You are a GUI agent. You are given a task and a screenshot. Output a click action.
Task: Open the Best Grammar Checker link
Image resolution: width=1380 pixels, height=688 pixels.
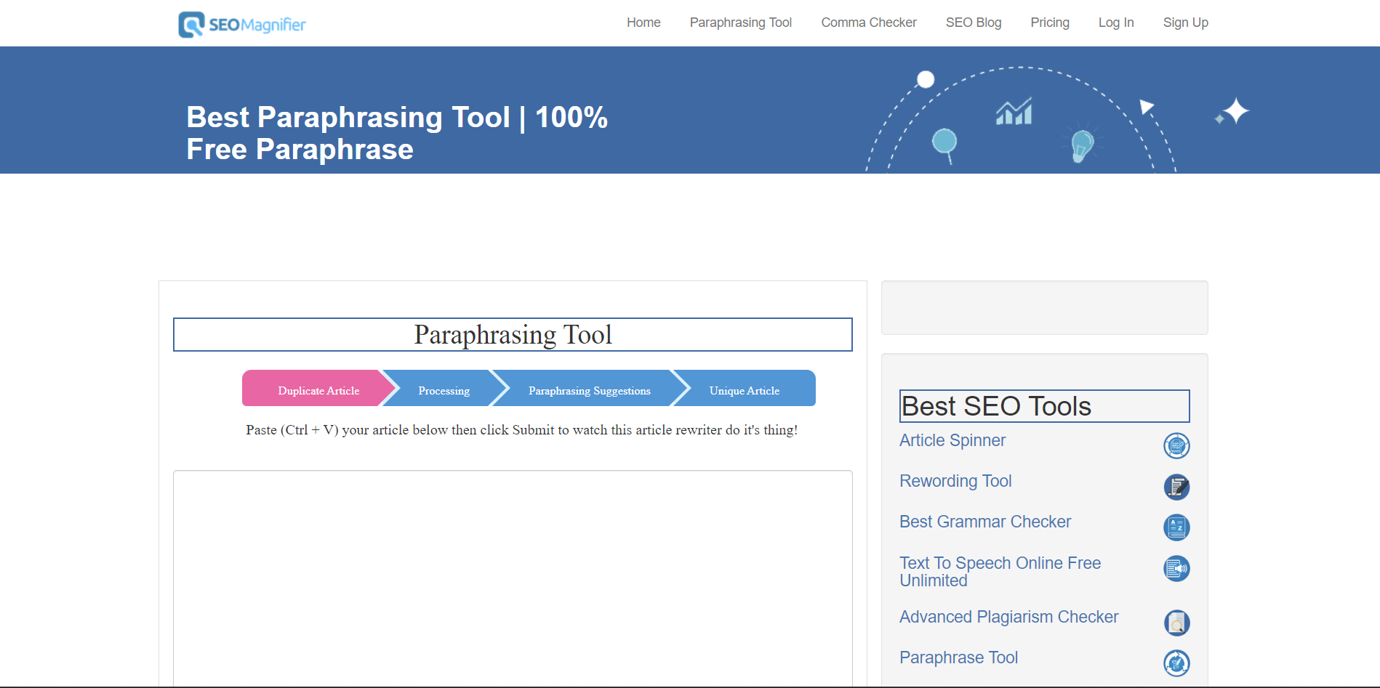point(985,522)
